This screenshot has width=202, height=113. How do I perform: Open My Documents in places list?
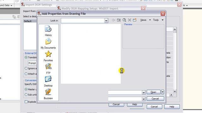tap(48, 44)
